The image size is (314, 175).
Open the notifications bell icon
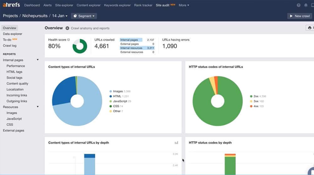pos(306,5)
